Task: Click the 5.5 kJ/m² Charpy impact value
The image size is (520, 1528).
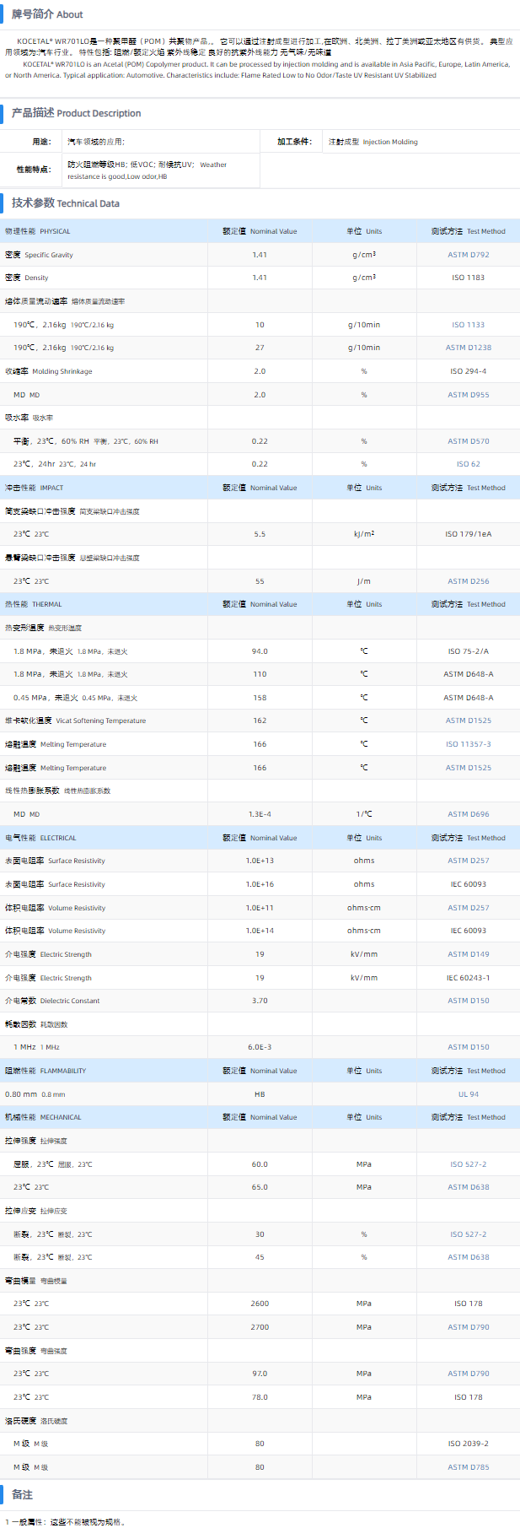Action: (x=260, y=534)
